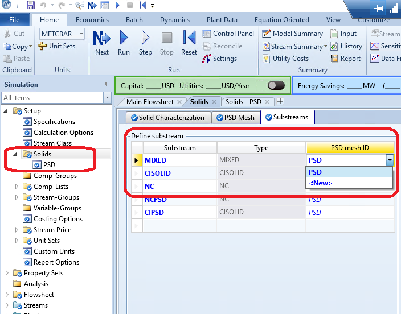Add a new document tab with plus
401x314 pixels.
280,101
